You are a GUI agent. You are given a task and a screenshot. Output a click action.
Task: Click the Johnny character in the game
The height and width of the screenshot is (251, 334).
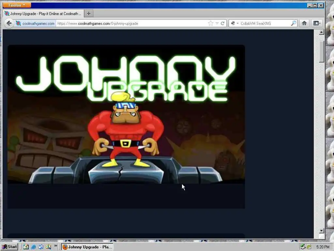coord(126,130)
